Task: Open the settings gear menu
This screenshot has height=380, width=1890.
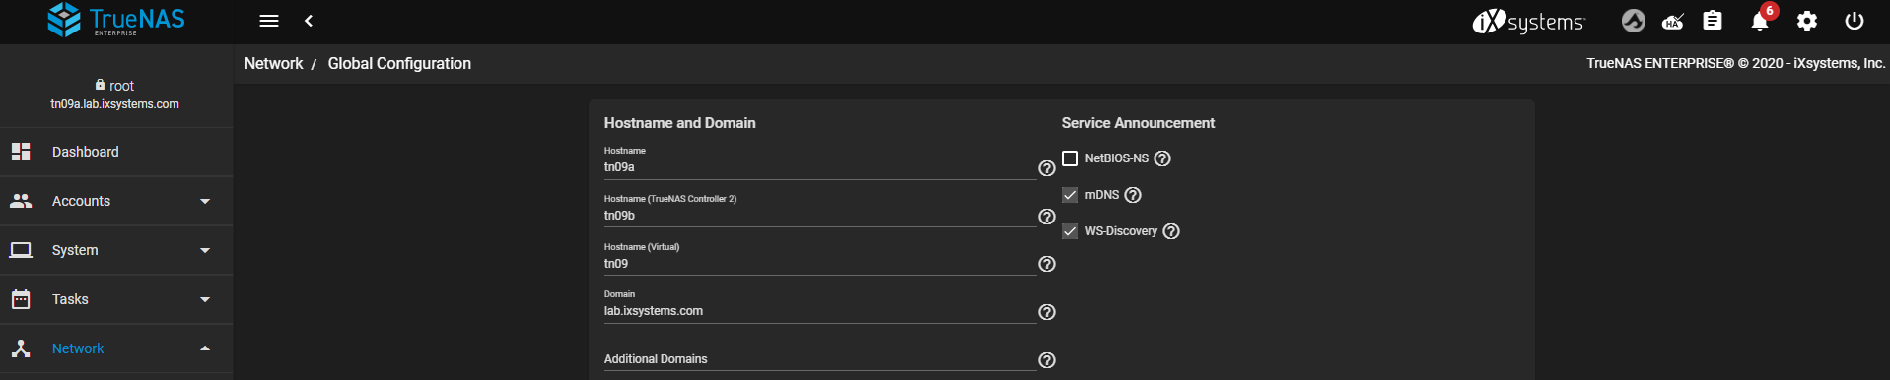Action: [x=1807, y=21]
